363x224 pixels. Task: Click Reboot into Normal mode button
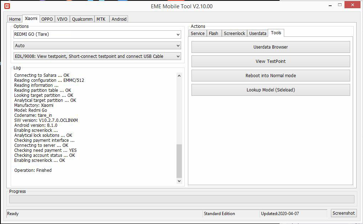coord(271,76)
